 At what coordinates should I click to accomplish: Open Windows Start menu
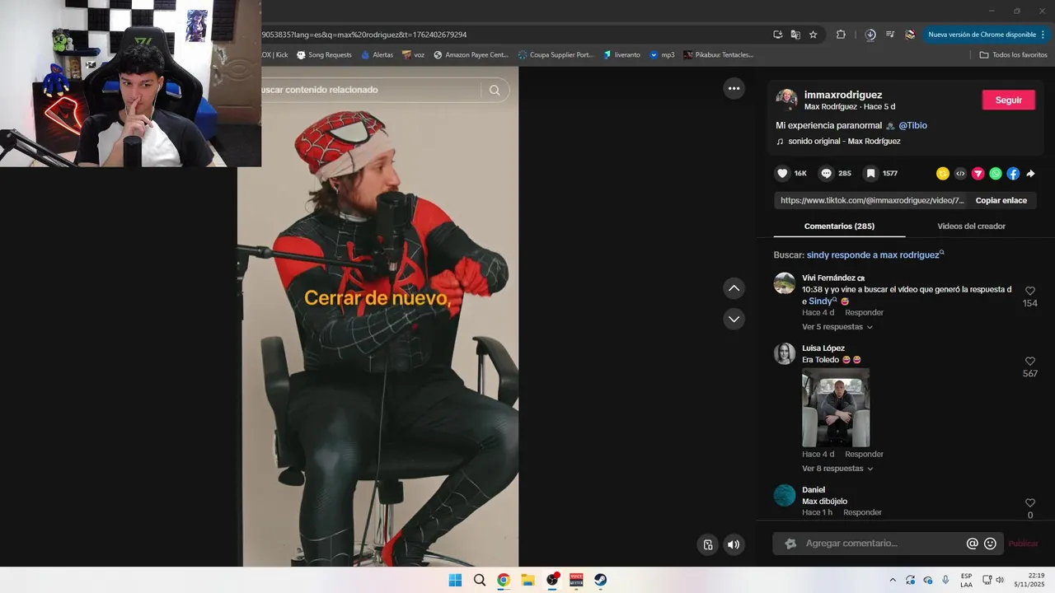(x=455, y=580)
